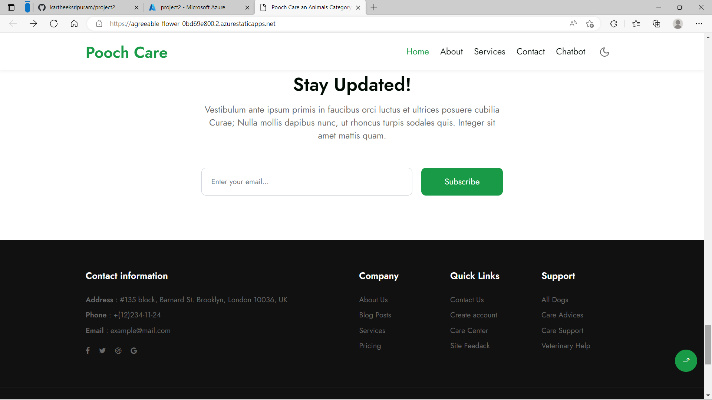Open Veterinary Help support link
Screen dimensions: 712x400
pos(566,346)
